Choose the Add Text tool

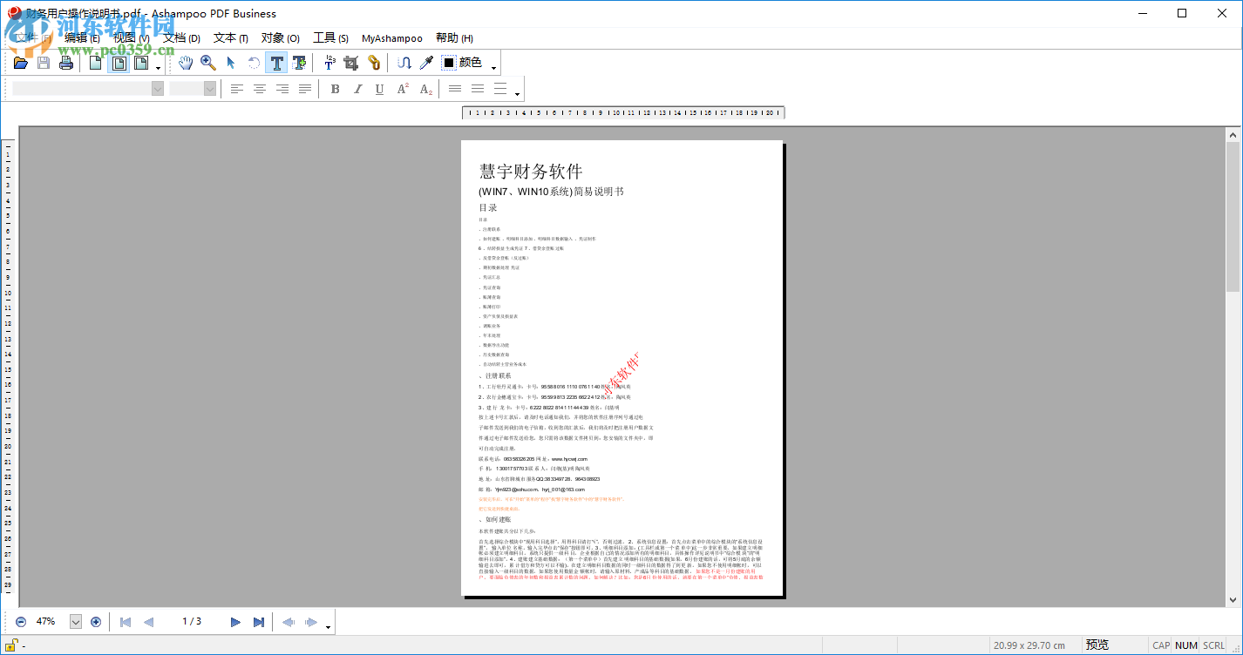pos(300,63)
